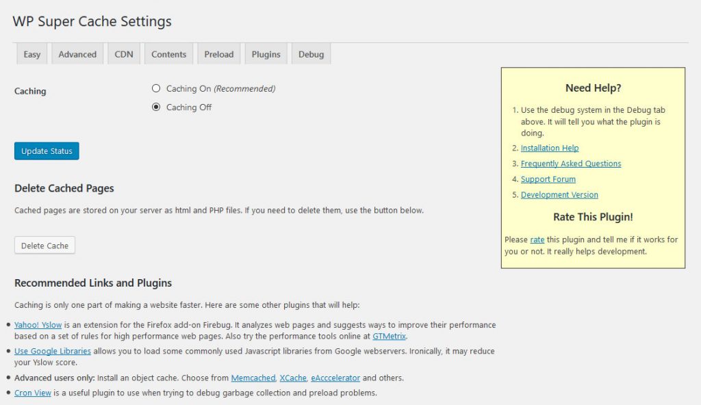This screenshot has height=405, width=701.
Task: Click the rate plugin link
Action: tap(538, 239)
